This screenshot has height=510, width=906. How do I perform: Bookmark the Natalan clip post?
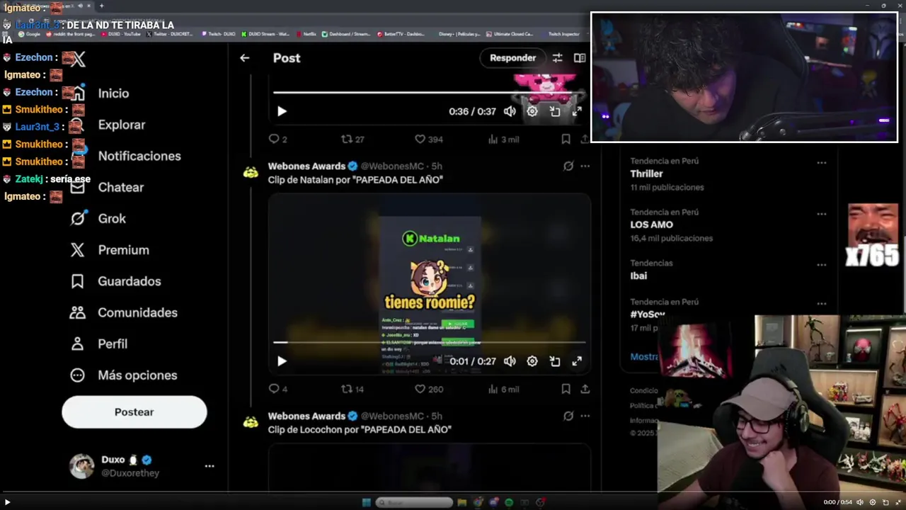coord(566,389)
